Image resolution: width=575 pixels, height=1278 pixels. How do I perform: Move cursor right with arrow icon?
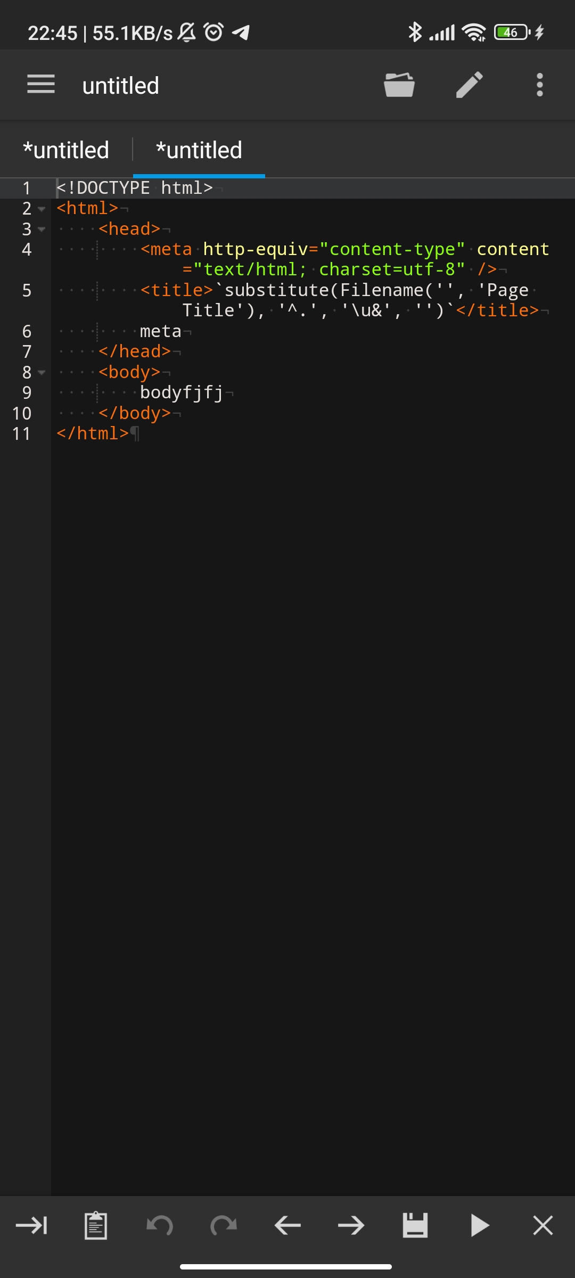(x=351, y=1225)
